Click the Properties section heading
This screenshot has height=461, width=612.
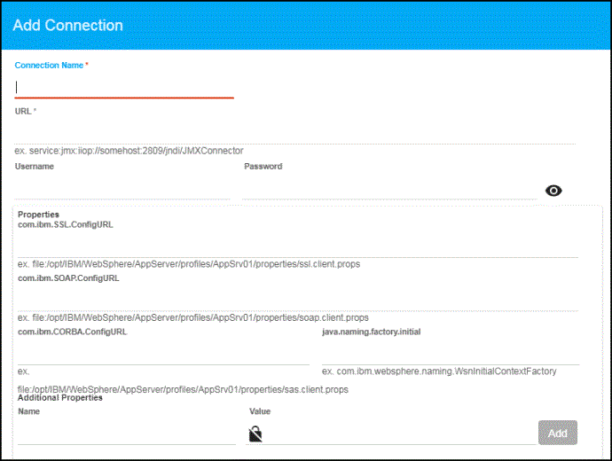[x=38, y=215]
